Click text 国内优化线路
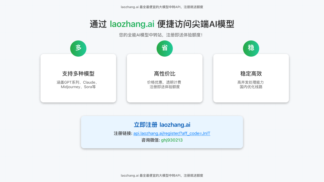This screenshot has width=324, height=182. click(x=251, y=87)
